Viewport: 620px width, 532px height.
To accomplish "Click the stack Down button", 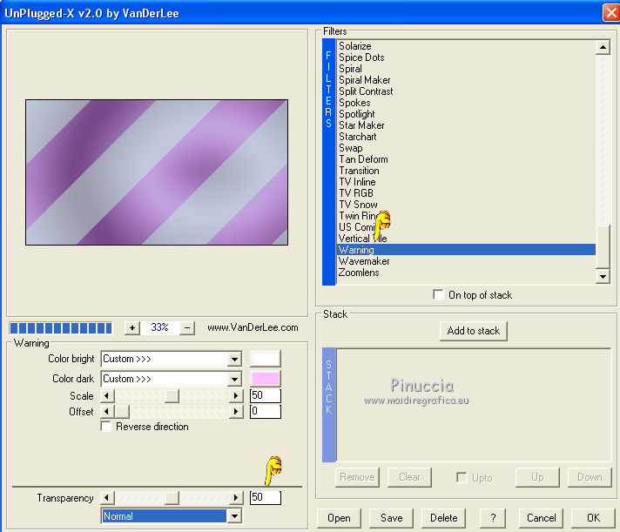I will pyautogui.click(x=590, y=477).
